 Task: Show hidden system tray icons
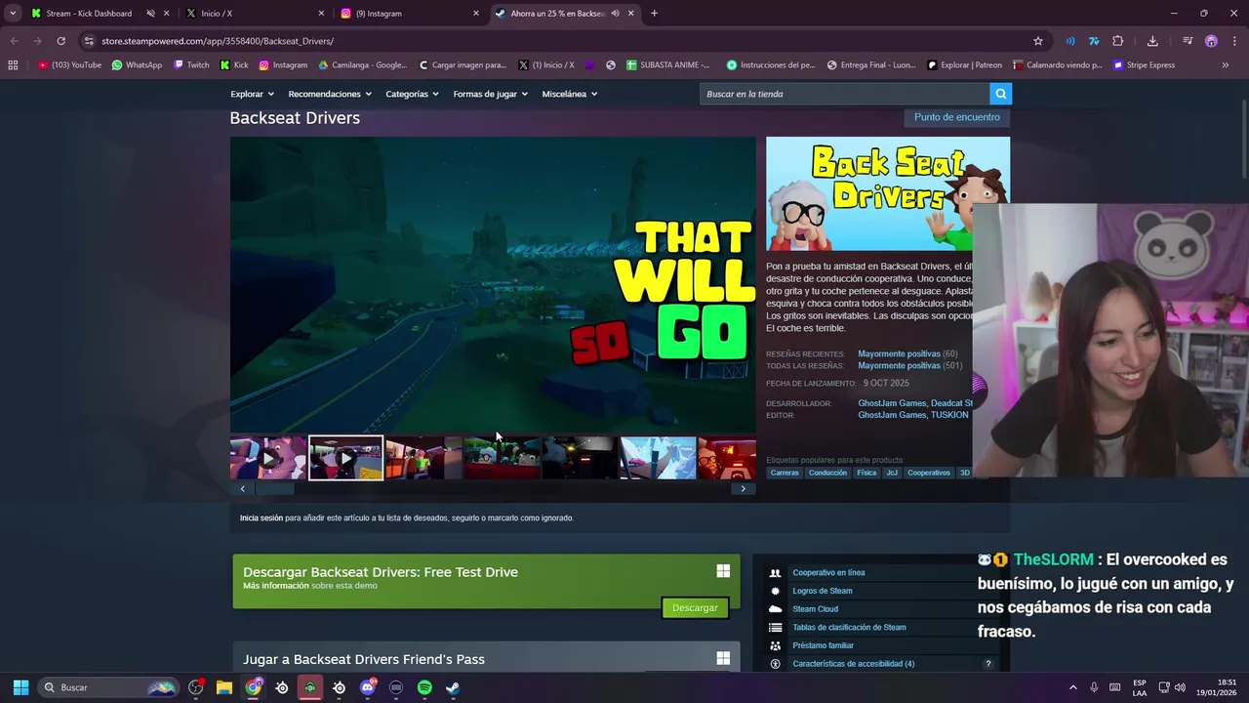[1072, 687]
